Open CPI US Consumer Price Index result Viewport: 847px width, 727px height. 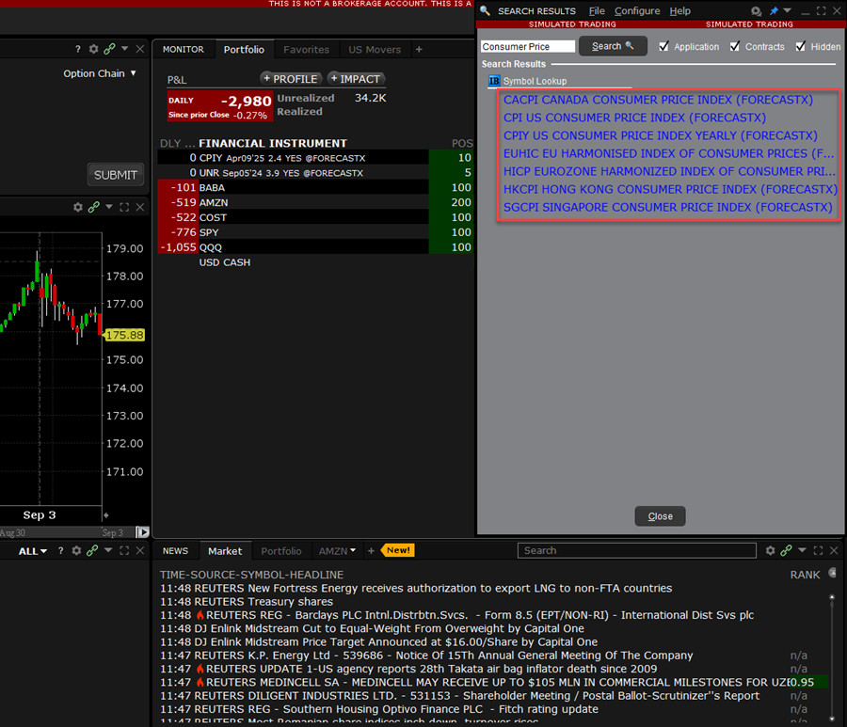click(634, 118)
